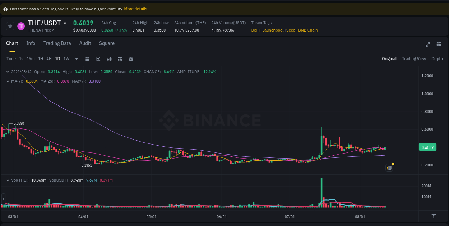
Task: Switch chart mode to Trading View
Action: (x=414, y=59)
